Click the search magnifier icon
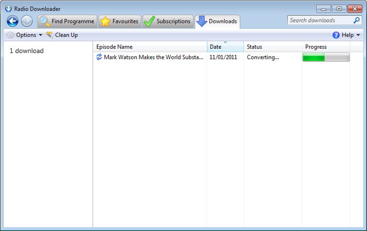 [x=357, y=20]
